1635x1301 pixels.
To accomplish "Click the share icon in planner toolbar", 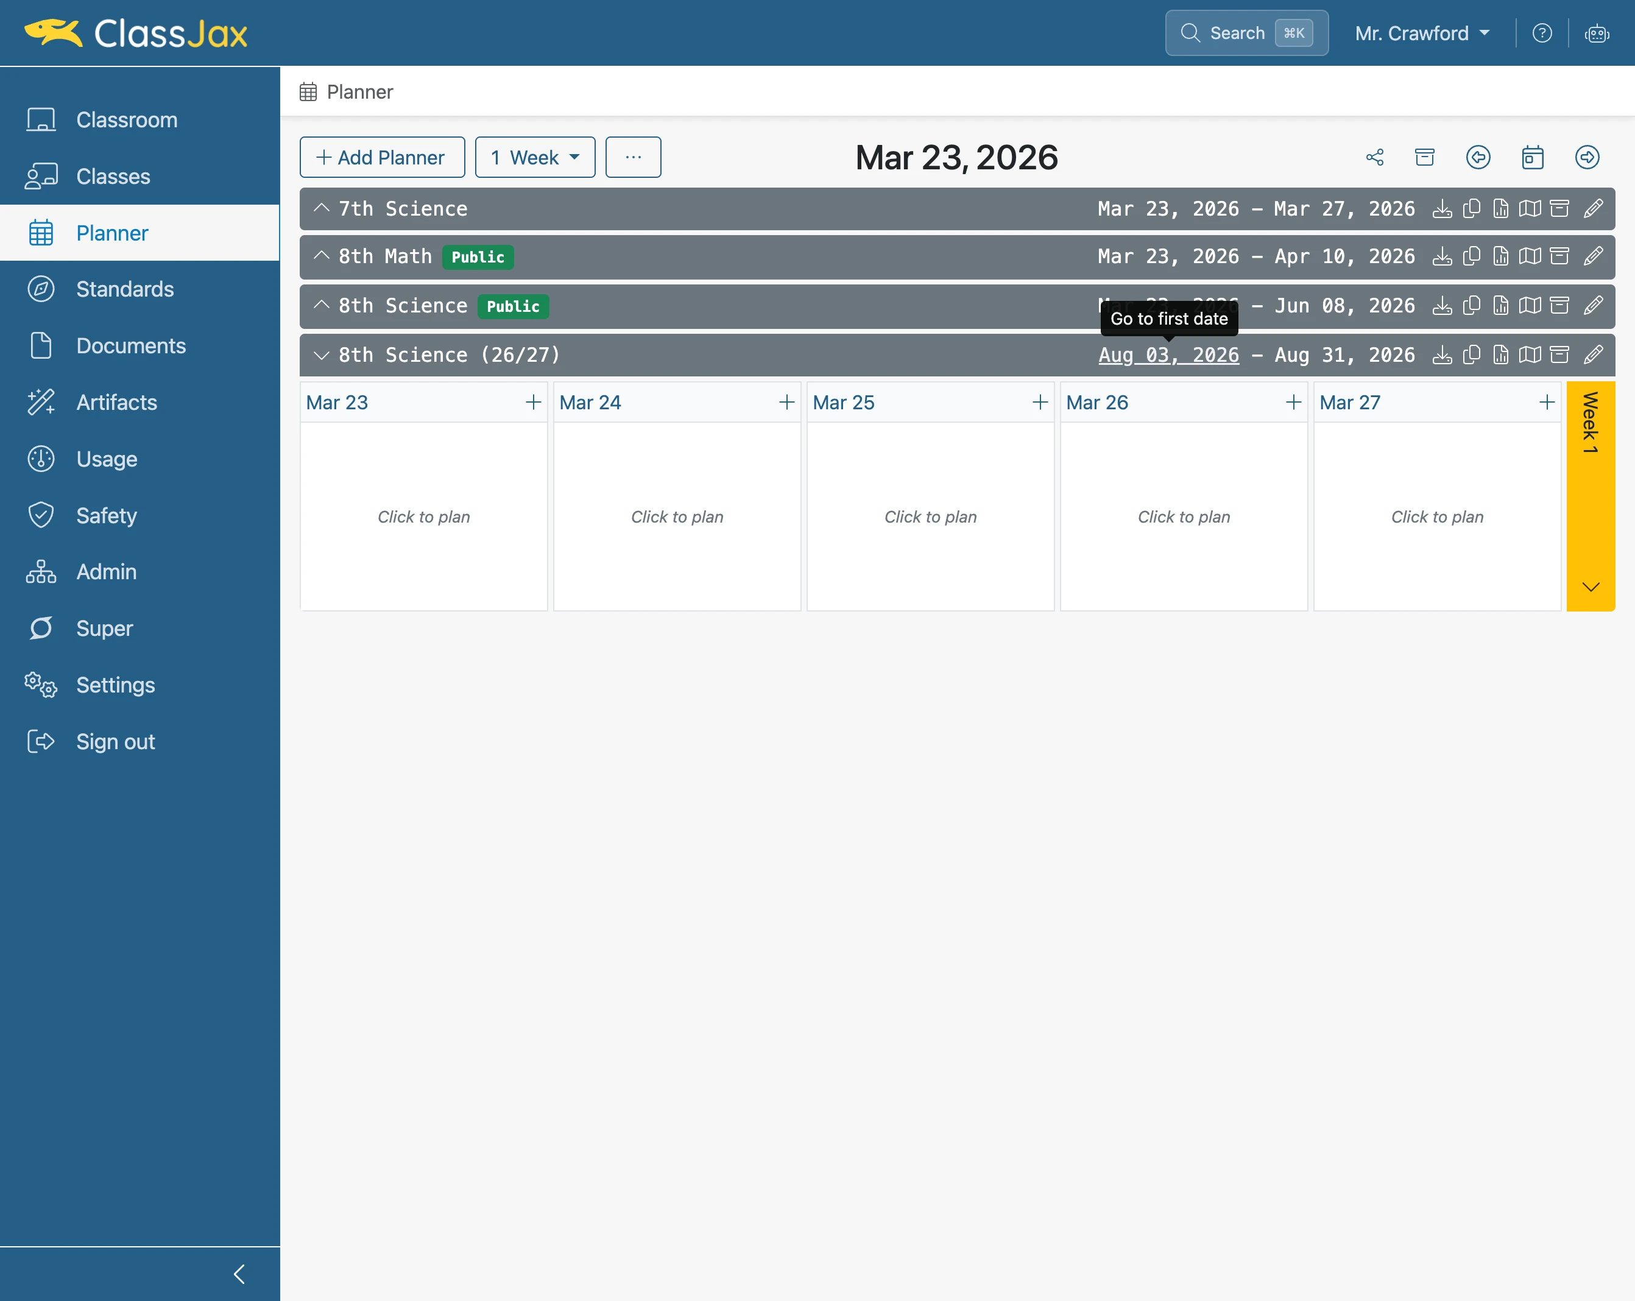I will [x=1375, y=157].
